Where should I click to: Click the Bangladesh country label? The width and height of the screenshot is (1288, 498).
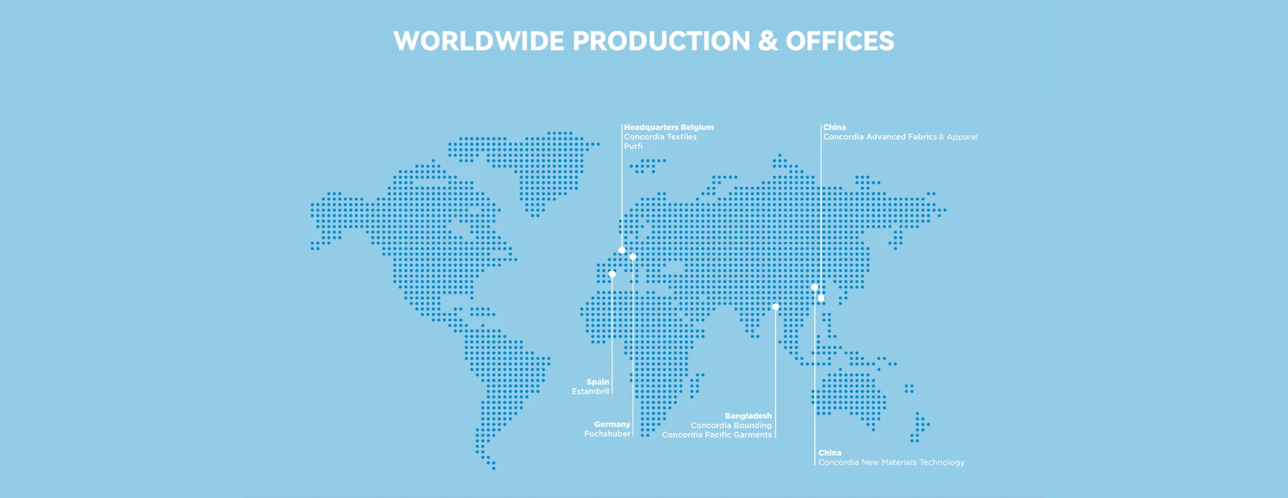click(x=748, y=416)
